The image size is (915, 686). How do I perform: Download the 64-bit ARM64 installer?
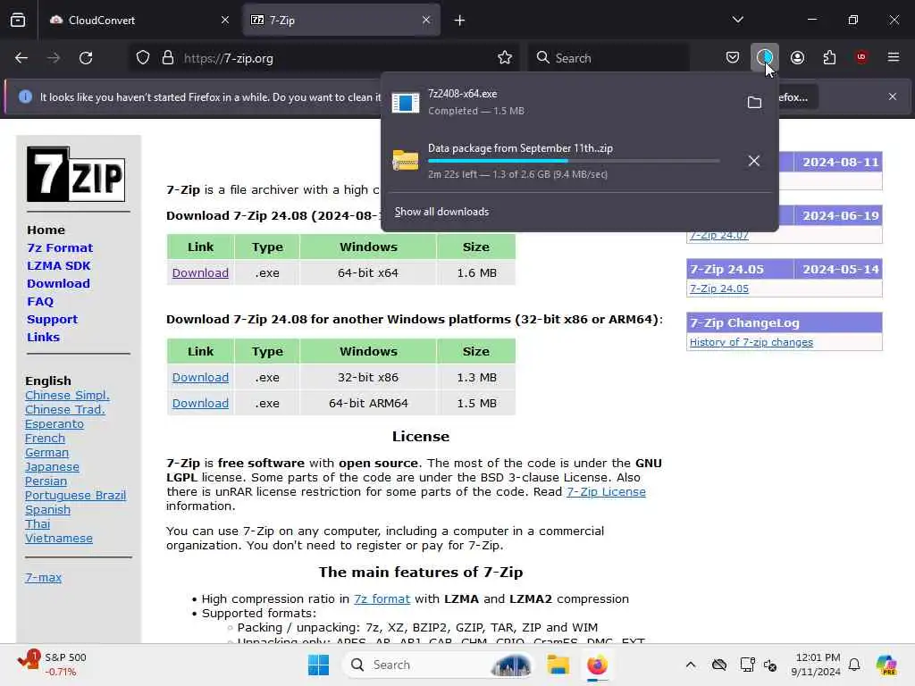click(200, 403)
